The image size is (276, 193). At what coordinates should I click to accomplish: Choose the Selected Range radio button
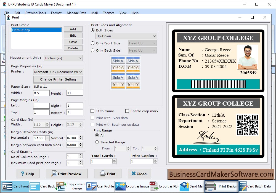pos(97,142)
